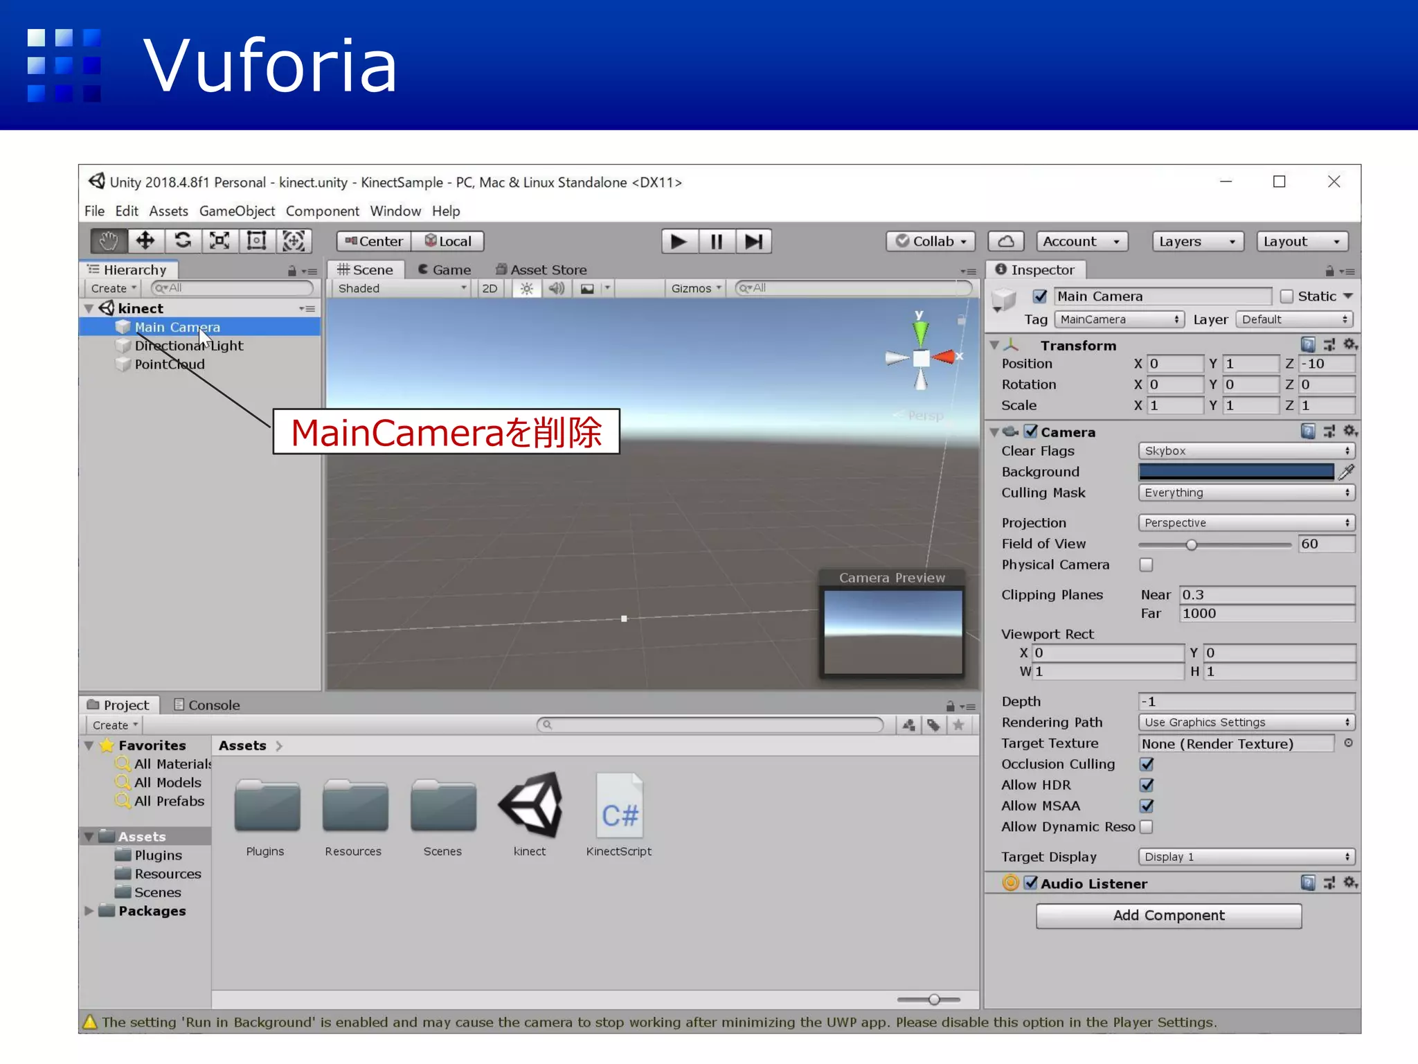Toggle Hierarchy panel lock icon
This screenshot has height=1064, width=1418.
[291, 271]
